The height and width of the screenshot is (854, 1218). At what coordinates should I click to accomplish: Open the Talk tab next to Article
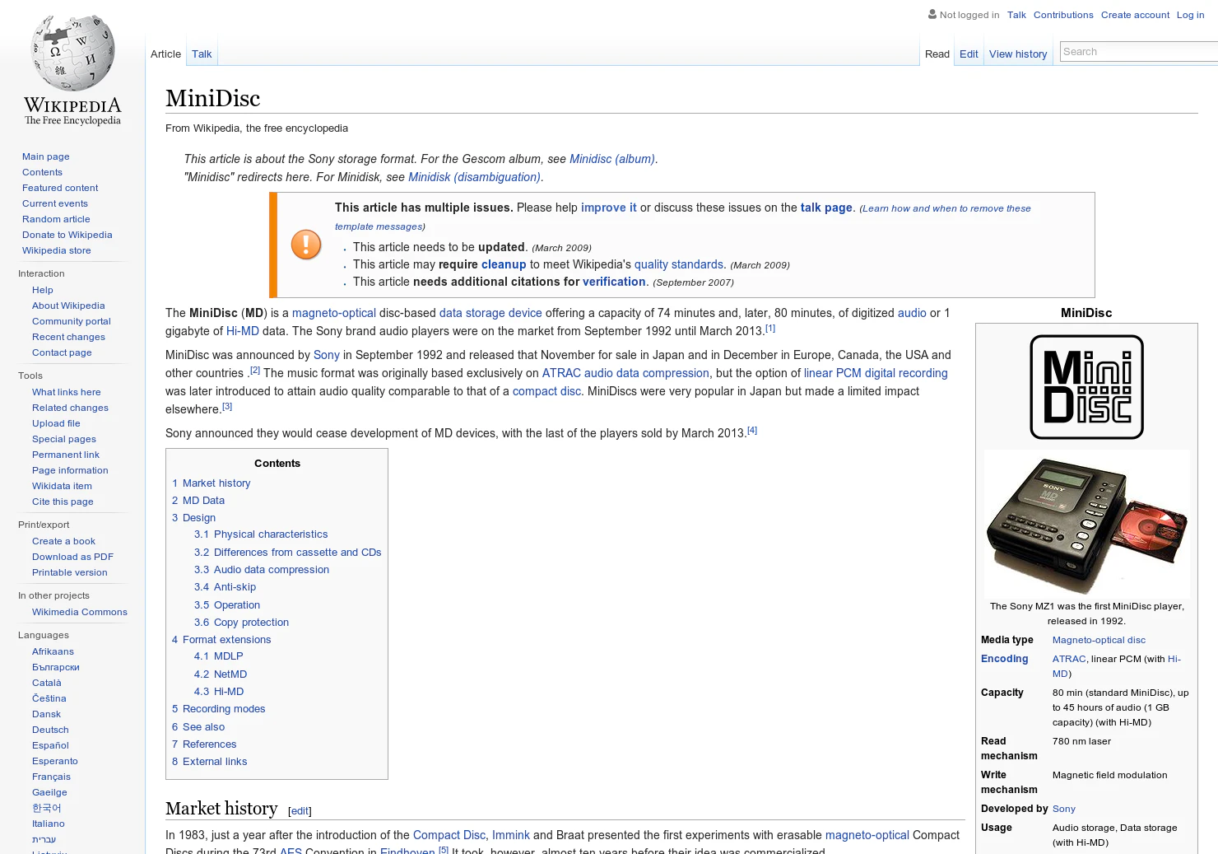[x=202, y=54]
